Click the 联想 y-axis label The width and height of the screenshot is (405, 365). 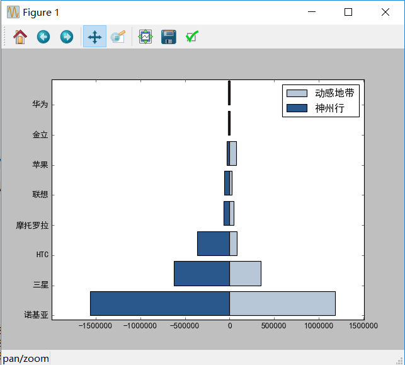(40, 195)
